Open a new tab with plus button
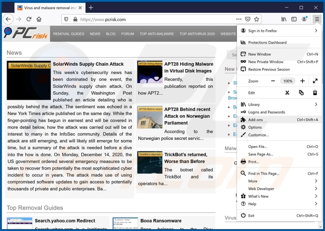 pyautogui.click(x=91, y=8)
